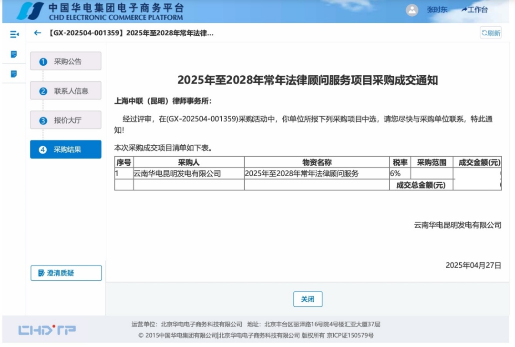Screen dimensions: 515x347
Task: Click the username 张时东
Action: click(437, 10)
